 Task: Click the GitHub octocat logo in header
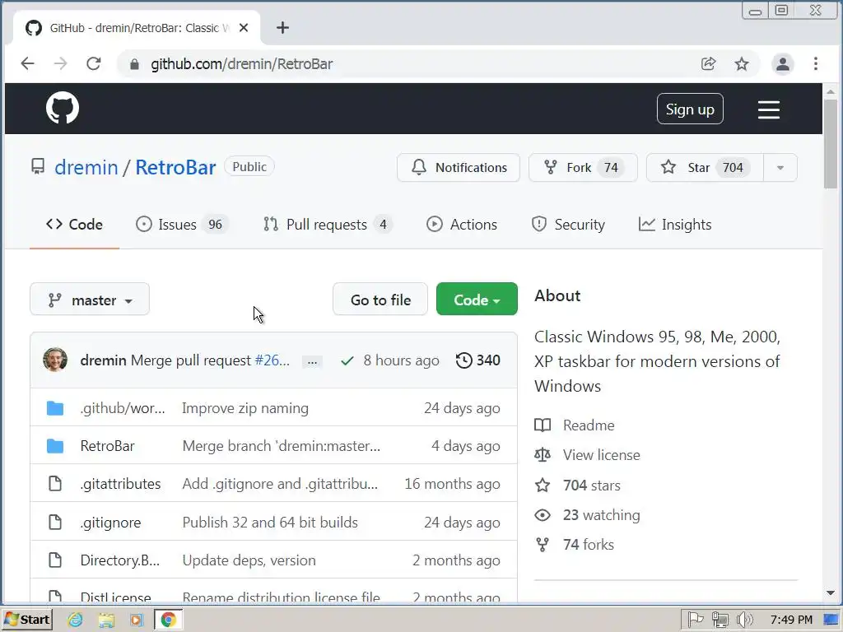[63, 108]
